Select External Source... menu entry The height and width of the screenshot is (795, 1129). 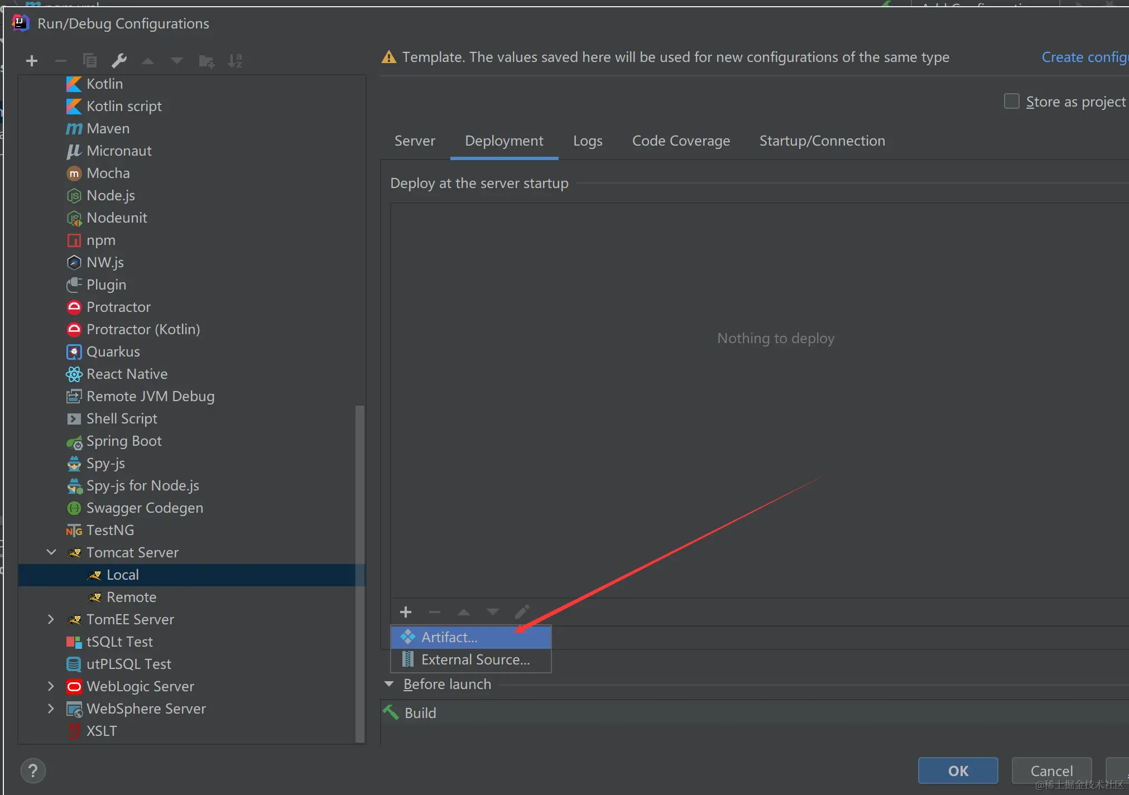475,660
